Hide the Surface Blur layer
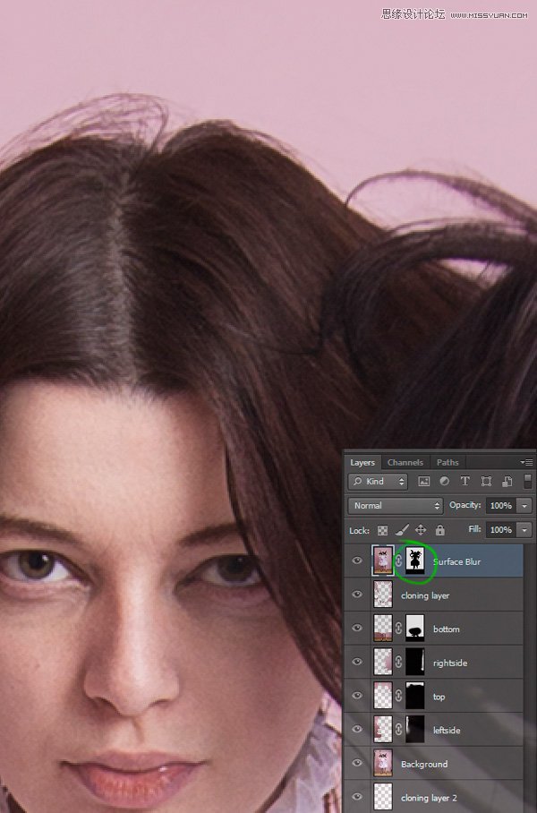This screenshot has width=537, height=813. coord(357,561)
